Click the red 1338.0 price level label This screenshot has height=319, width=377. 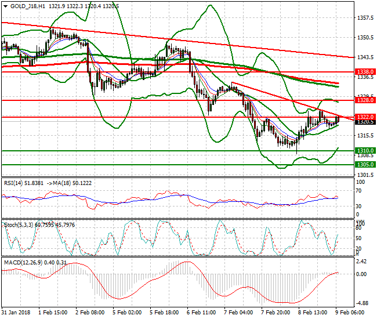click(365, 72)
